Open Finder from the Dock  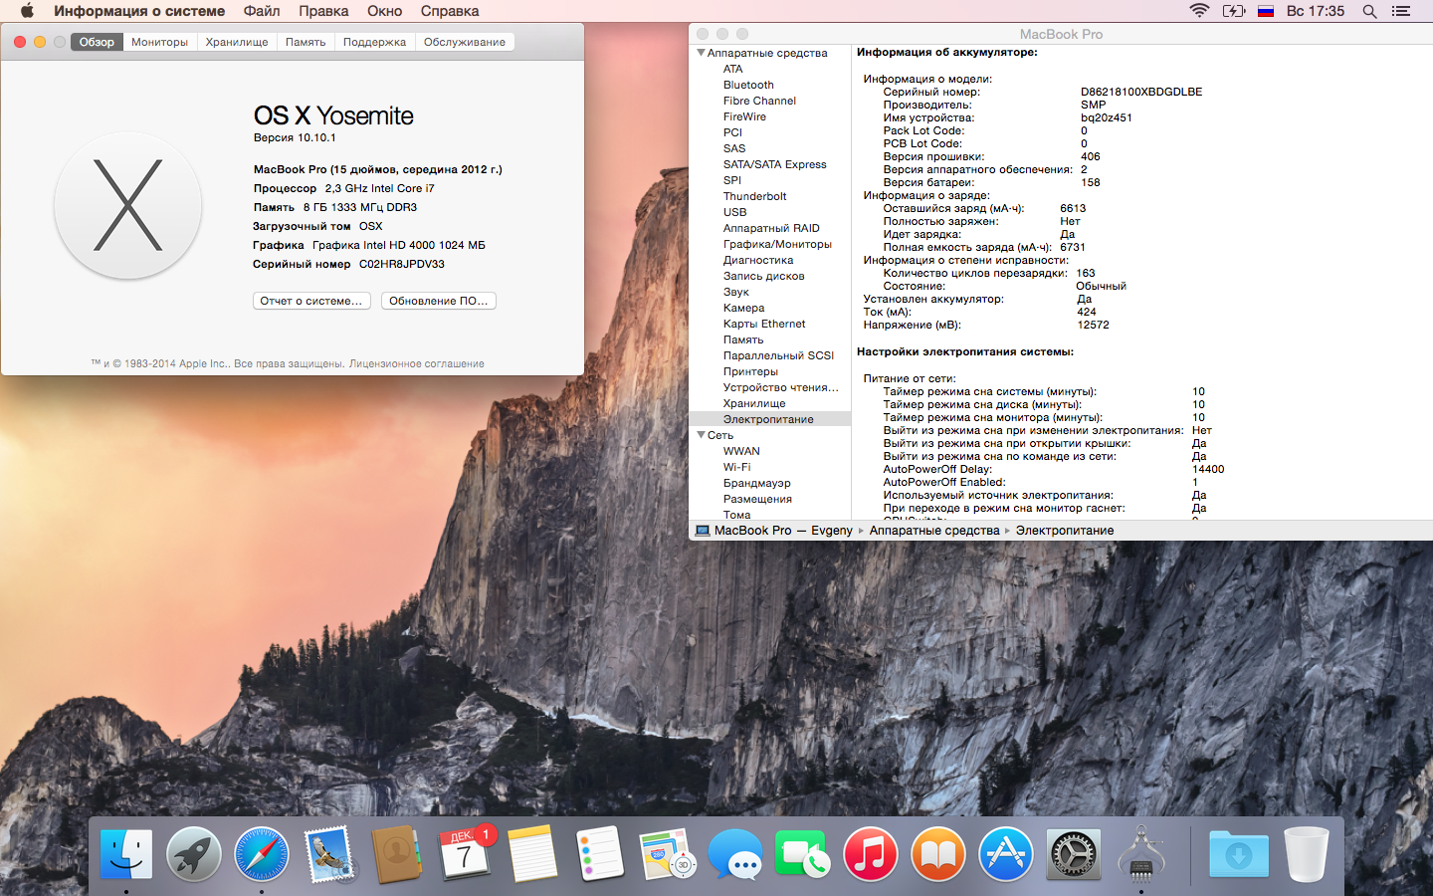pyautogui.click(x=126, y=854)
